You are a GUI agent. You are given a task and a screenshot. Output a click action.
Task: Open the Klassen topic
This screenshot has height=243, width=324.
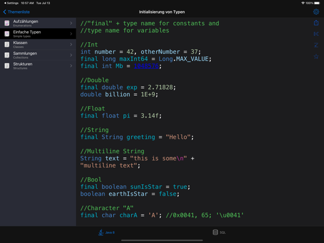pos(38,45)
